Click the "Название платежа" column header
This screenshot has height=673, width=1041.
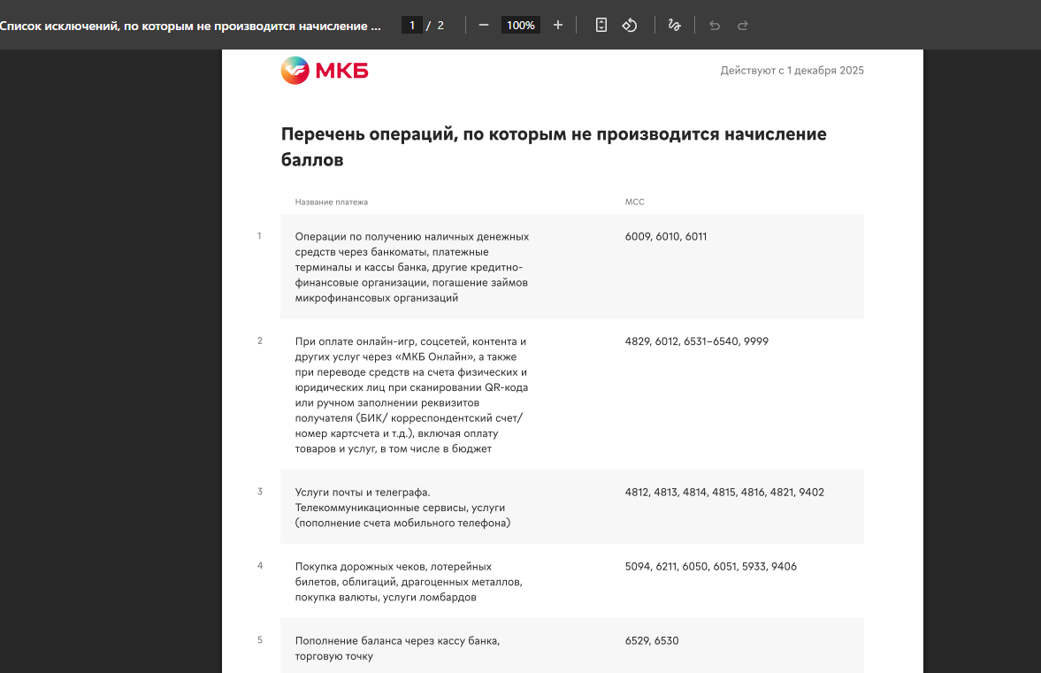click(331, 203)
